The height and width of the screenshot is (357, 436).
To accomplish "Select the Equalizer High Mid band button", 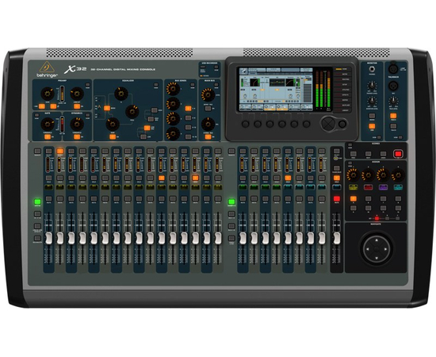I will coord(151,119).
